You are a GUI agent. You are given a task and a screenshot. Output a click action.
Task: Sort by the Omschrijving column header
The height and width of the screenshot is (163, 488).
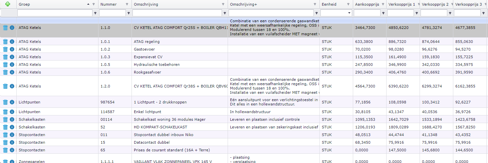[x=146, y=4]
